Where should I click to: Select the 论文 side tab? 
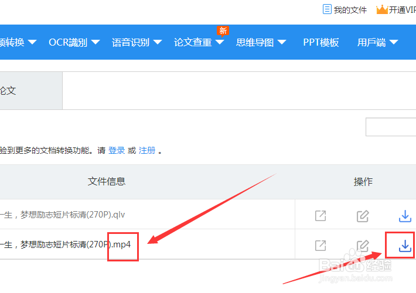coord(31,91)
